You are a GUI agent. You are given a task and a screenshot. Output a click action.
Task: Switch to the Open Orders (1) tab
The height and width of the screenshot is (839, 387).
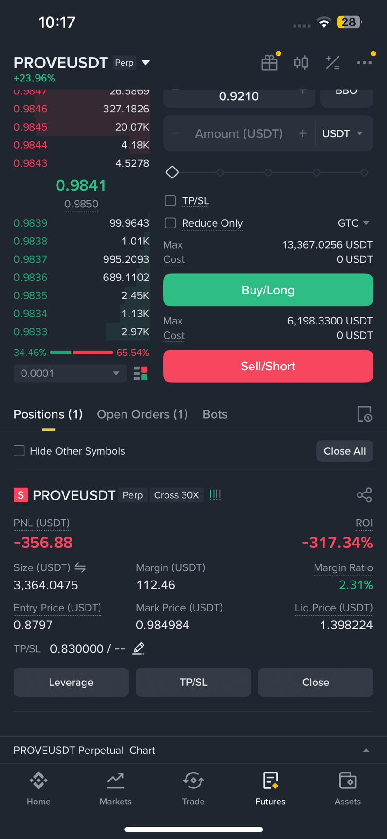[142, 414]
